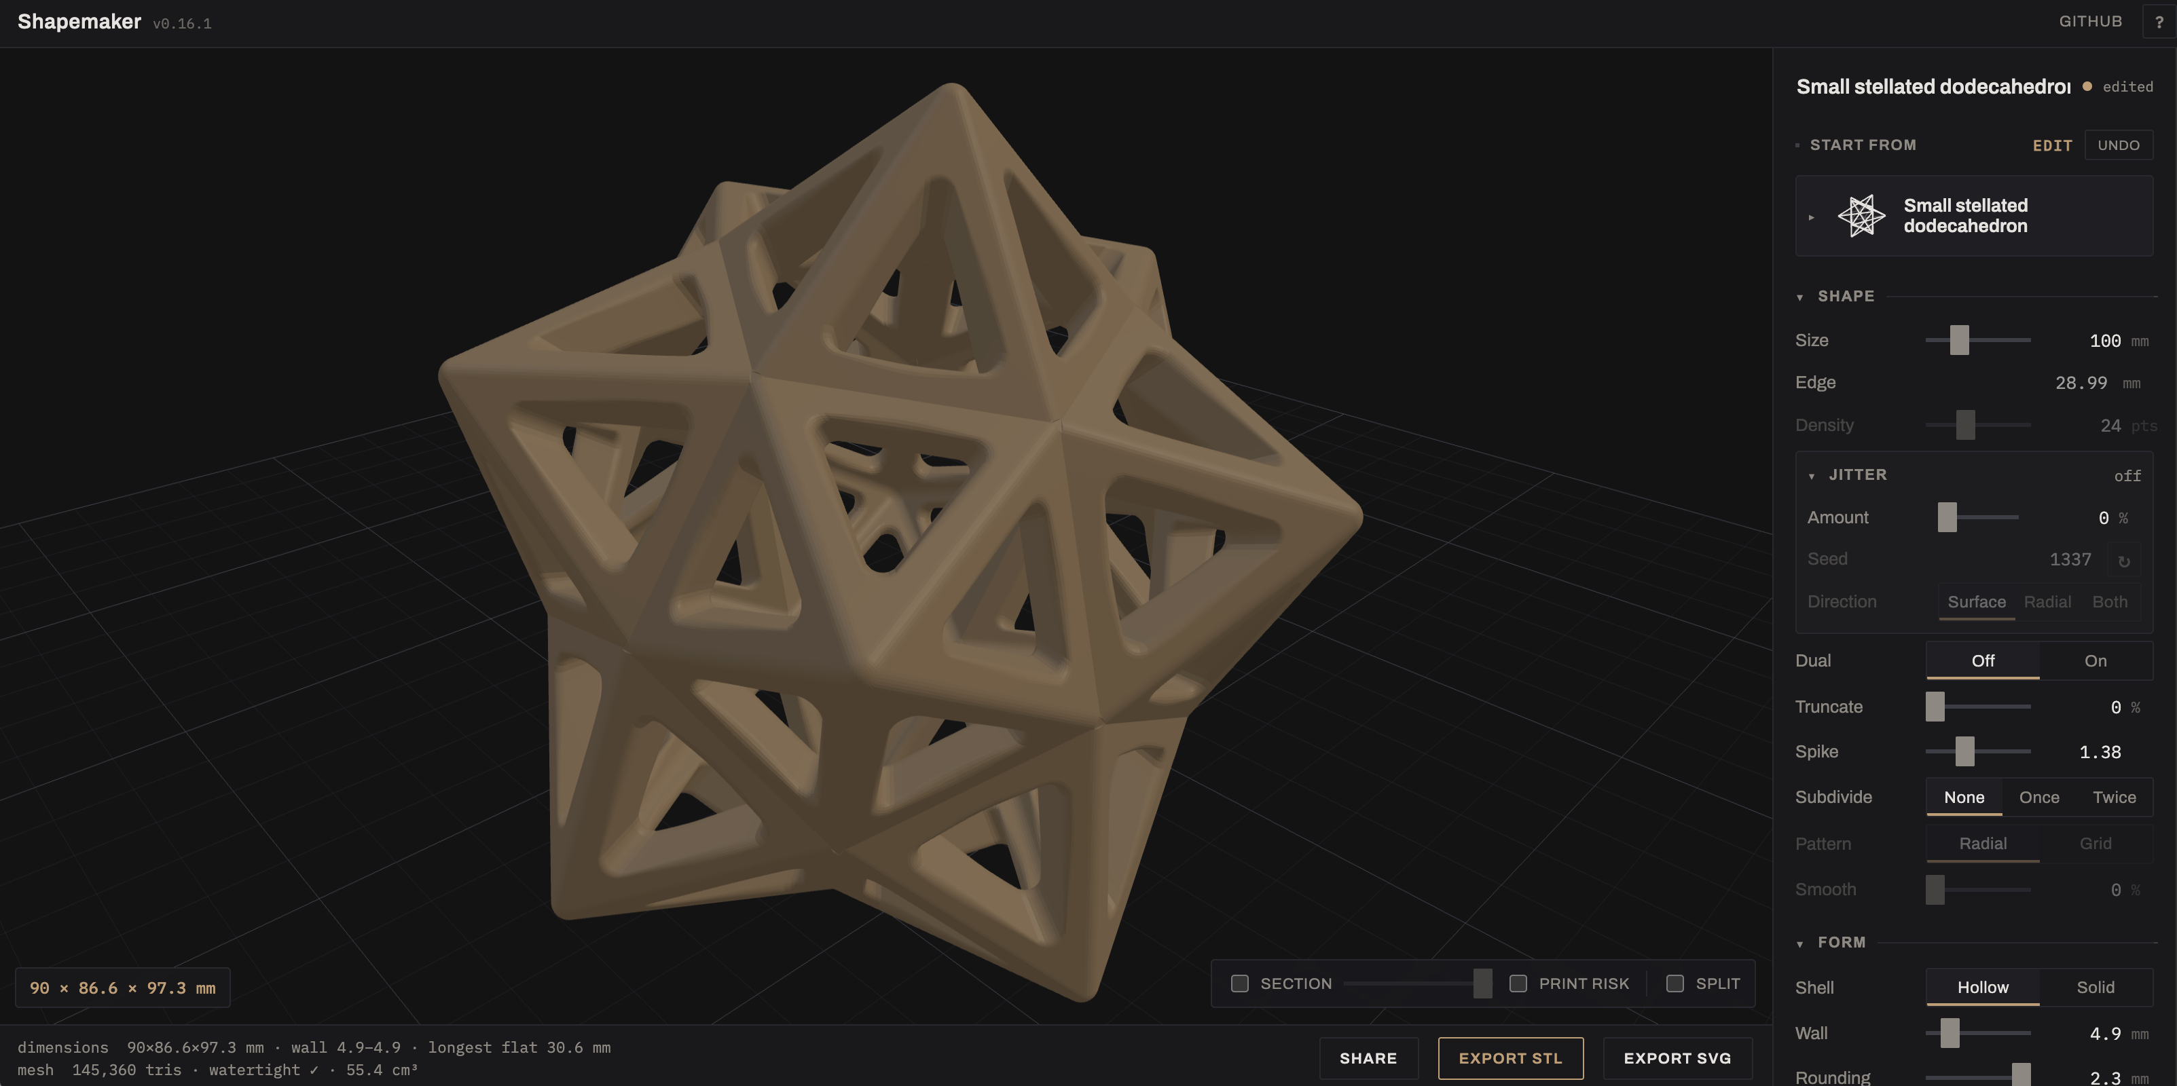Image resolution: width=2177 pixels, height=1086 pixels.
Task: Choose Surface jitter direction
Action: click(1976, 602)
